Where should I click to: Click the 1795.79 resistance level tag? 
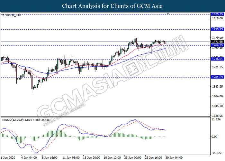click(x=217, y=29)
